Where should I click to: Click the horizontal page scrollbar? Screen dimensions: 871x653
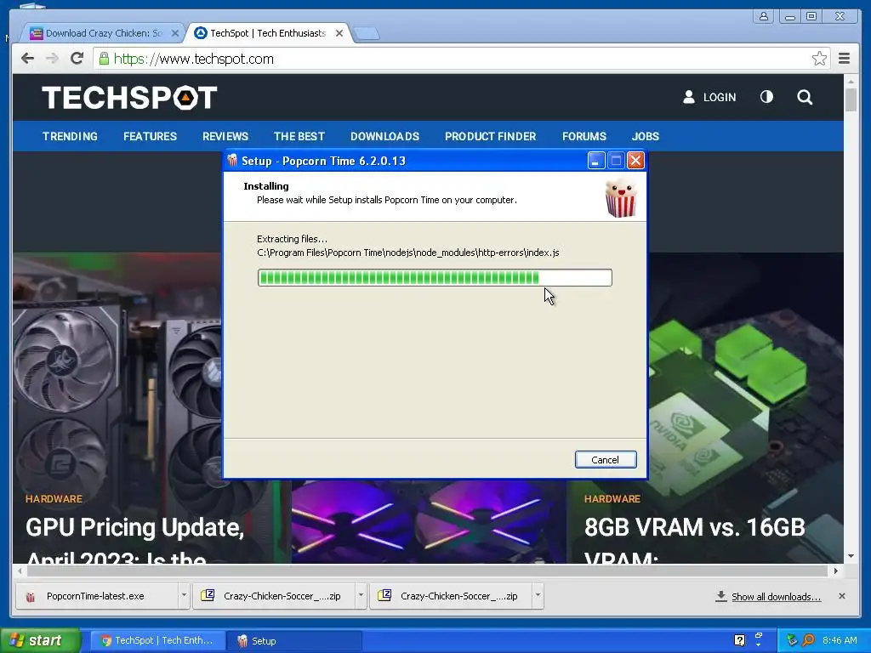click(428, 571)
